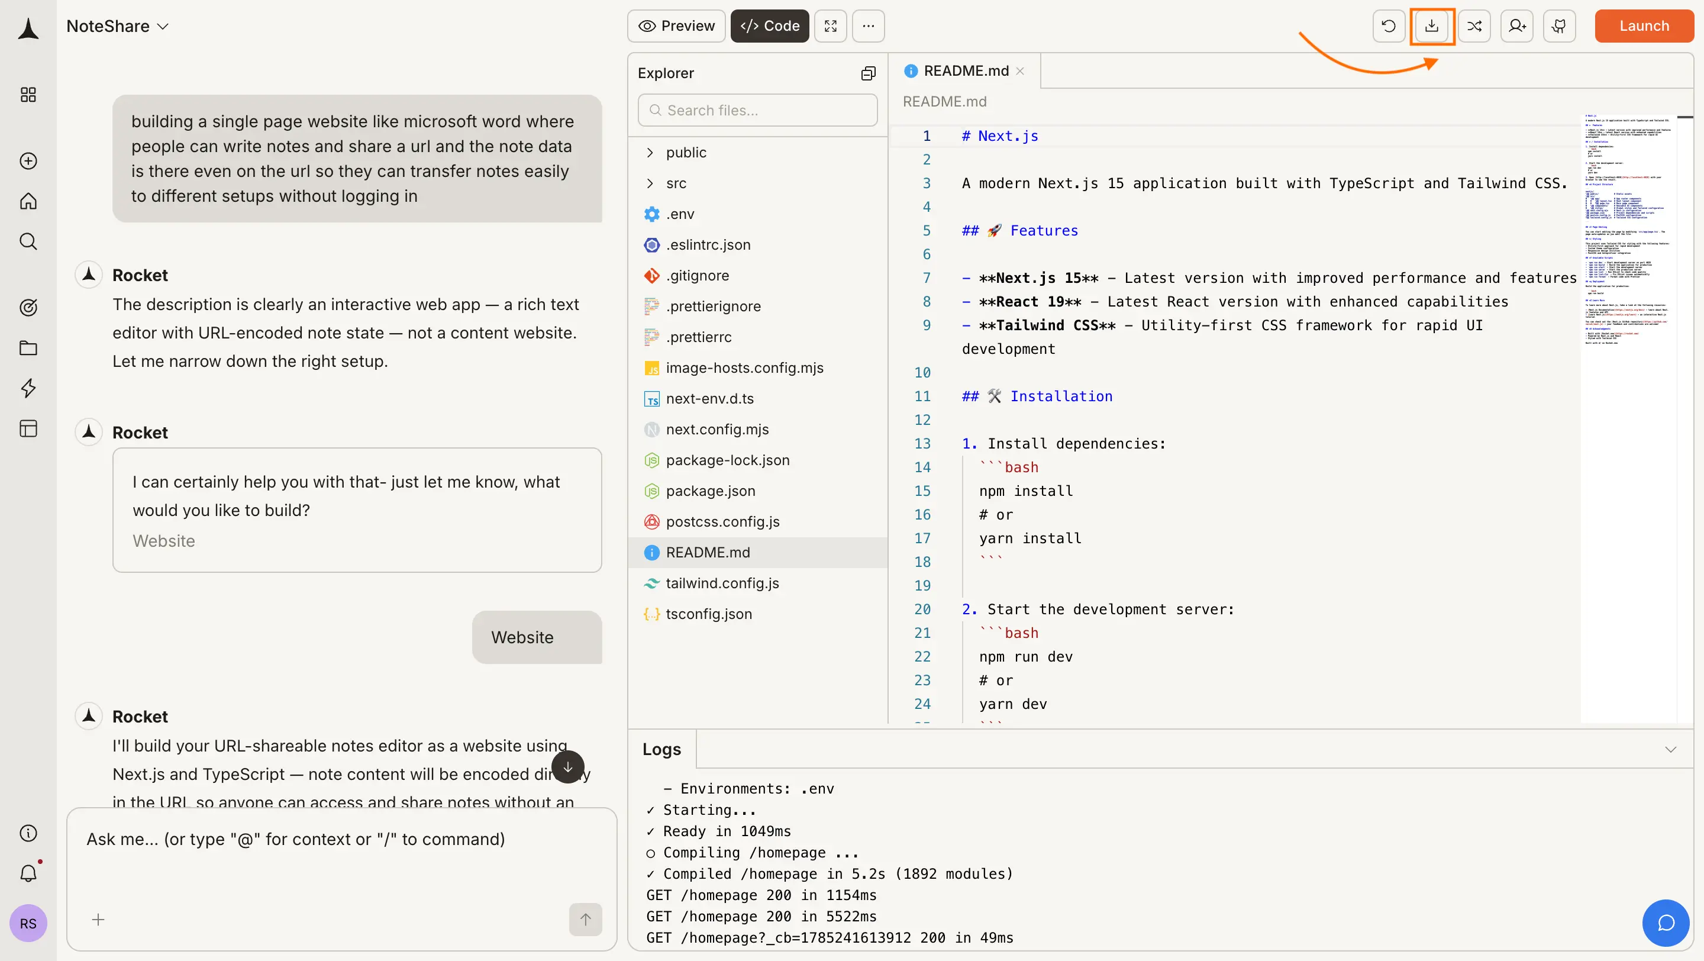The height and width of the screenshot is (961, 1704).
Task: Click the Rocket logo in sidebar
Action: pyautogui.click(x=28, y=29)
